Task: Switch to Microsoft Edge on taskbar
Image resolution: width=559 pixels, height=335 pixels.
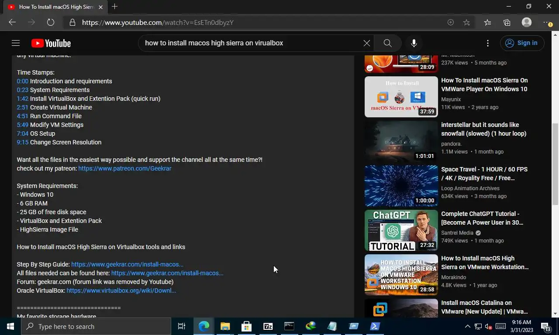Action: (204, 326)
